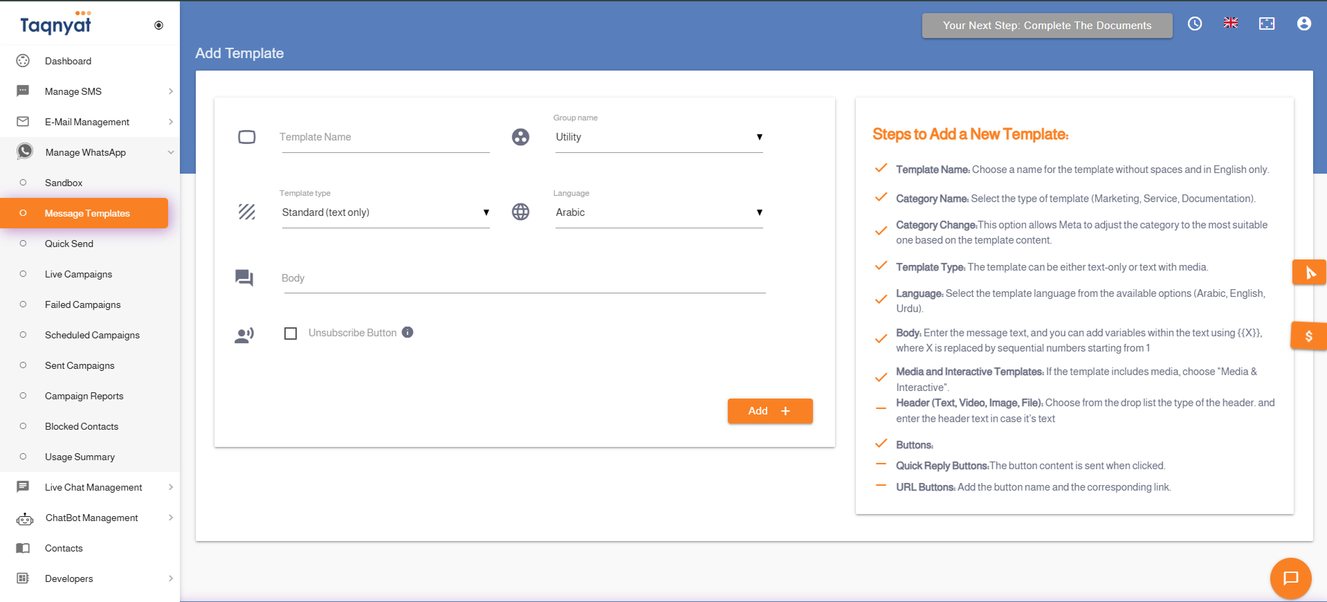Click the unsubscribe speaker person icon
This screenshot has width=1327, height=602.
(x=244, y=336)
